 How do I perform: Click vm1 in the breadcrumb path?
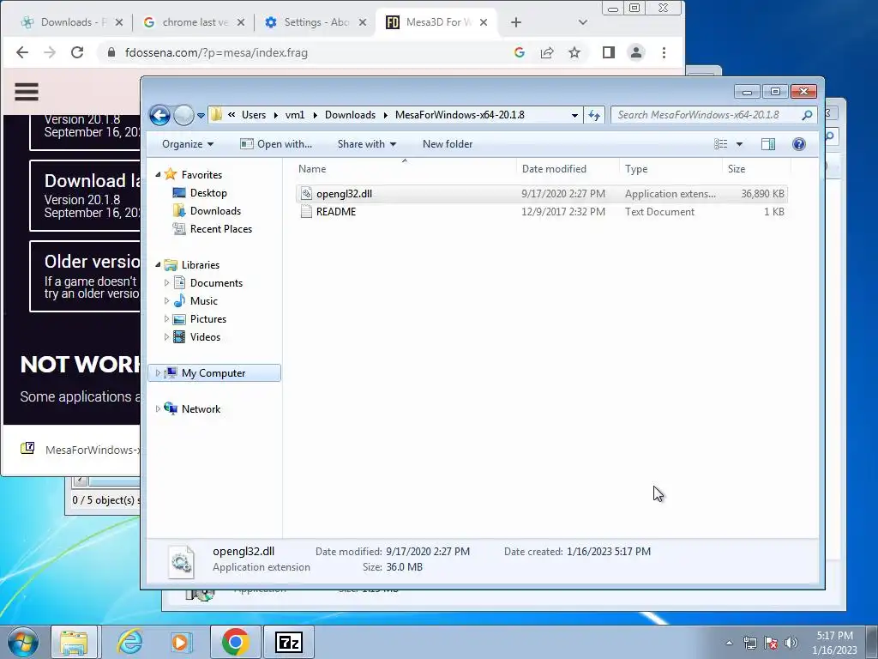point(295,115)
